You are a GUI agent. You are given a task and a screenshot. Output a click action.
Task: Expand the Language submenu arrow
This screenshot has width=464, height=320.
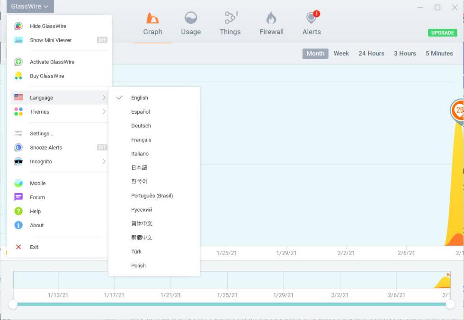[x=104, y=98]
